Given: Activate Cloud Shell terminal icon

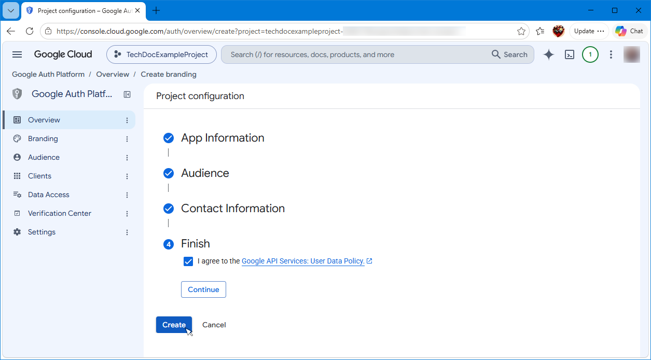Looking at the screenshot, I should coord(570,54).
